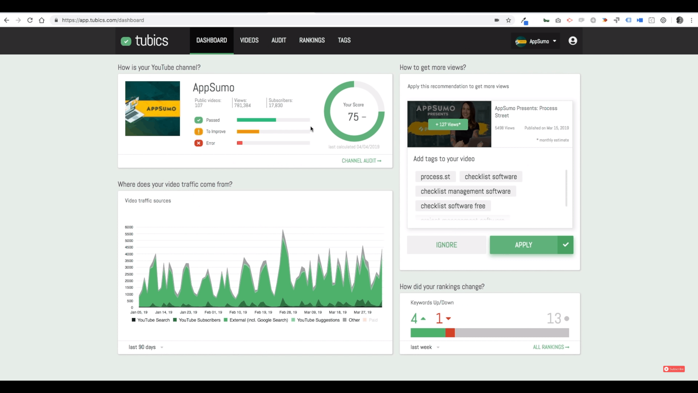698x393 pixels.
Task: Open the Chrome profile avatar
Action: coord(679,20)
